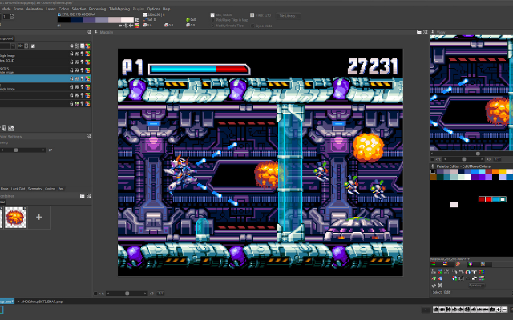Adjust the layer opacity stepper next to 100
This screenshot has width=513, height=320.
pyautogui.click(x=26, y=46)
